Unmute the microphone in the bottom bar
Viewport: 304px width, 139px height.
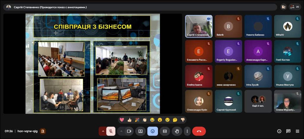[x=111, y=131]
